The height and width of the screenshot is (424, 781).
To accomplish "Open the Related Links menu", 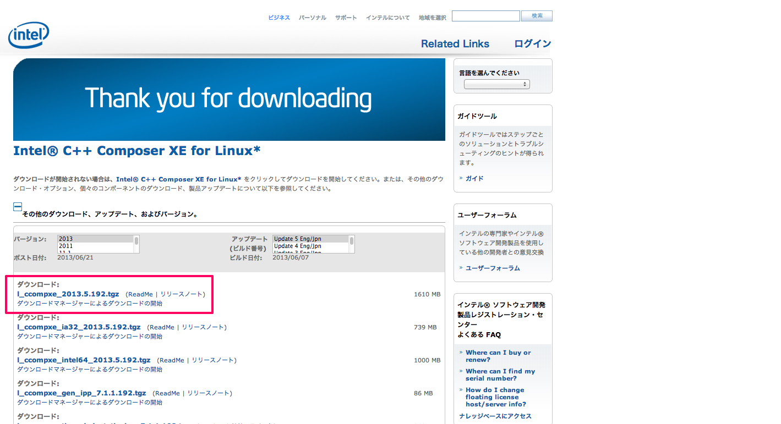I will coord(455,44).
